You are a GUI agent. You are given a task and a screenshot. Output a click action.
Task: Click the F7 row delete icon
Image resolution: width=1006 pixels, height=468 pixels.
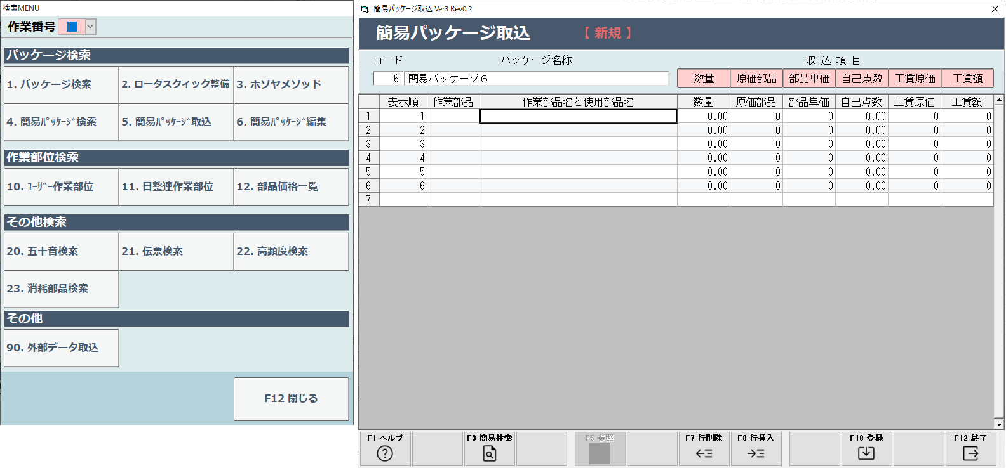tap(704, 453)
